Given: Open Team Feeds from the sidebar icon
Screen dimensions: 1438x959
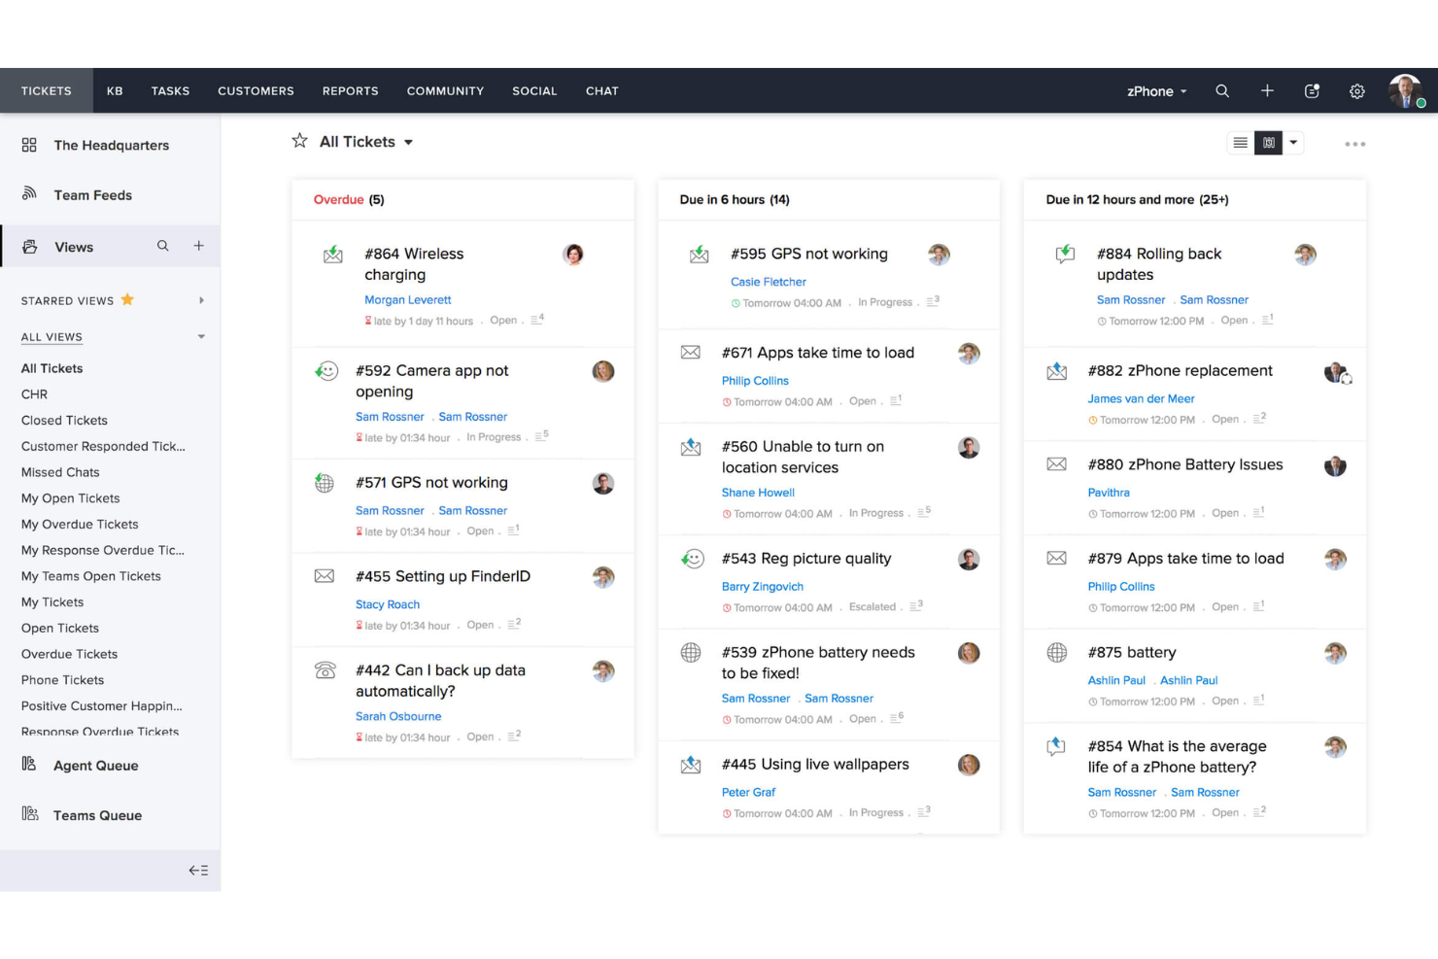Looking at the screenshot, I should click(28, 194).
